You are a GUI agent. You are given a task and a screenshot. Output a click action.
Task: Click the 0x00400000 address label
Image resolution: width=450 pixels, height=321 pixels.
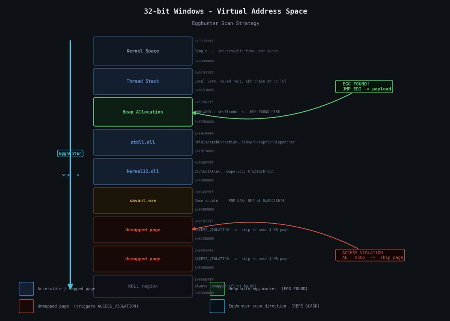pos(204,210)
